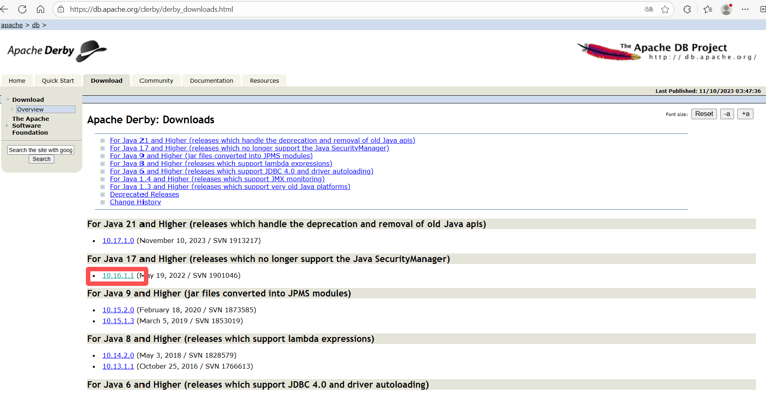Open the Resources tab

pyautogui.click(x=264, y=81)
